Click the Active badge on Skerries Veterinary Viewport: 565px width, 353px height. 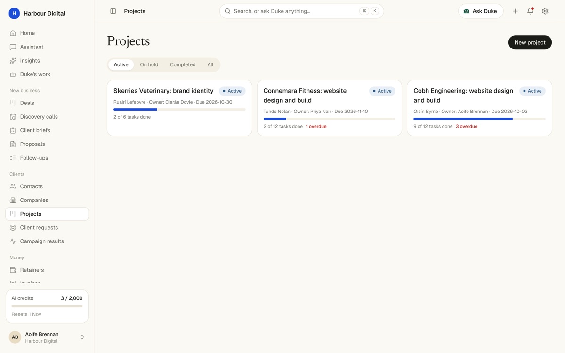[x=232, y=91]
